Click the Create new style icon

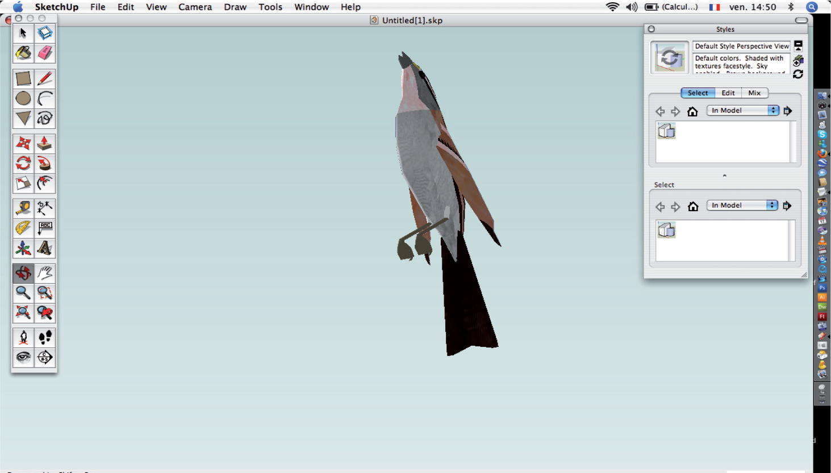(x=798, y=60)
